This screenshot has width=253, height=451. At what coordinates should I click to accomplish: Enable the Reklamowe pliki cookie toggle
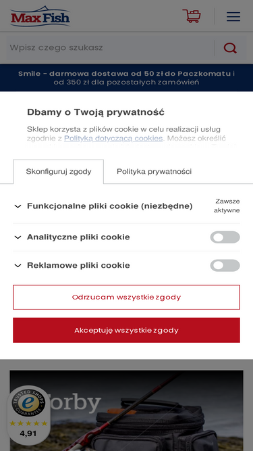click(x=225, y=266)
